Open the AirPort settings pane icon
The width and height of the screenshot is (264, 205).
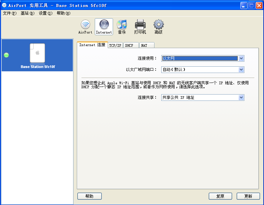[85, 27]
